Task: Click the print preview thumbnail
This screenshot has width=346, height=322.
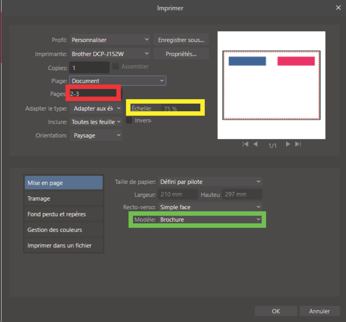Action: [271, 85]
